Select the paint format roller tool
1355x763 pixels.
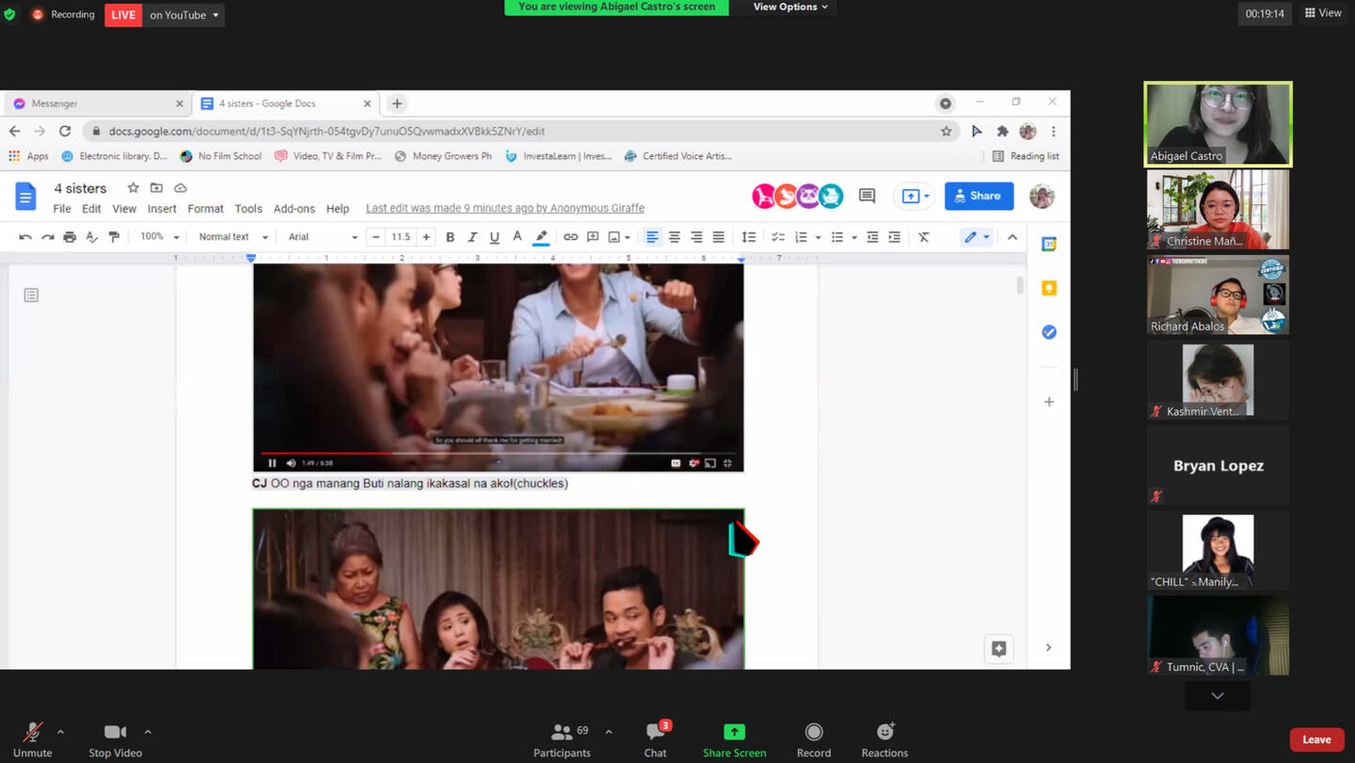[x=114, y=237]
